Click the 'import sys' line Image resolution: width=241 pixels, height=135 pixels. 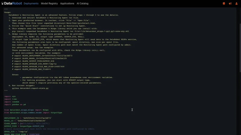pyautogui.click(x=10, y=96)
